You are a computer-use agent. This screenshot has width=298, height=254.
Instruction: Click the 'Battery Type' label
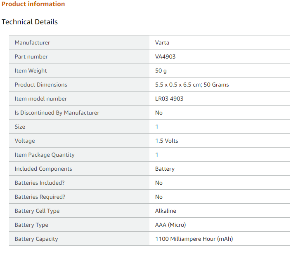(x=31, y=225)
